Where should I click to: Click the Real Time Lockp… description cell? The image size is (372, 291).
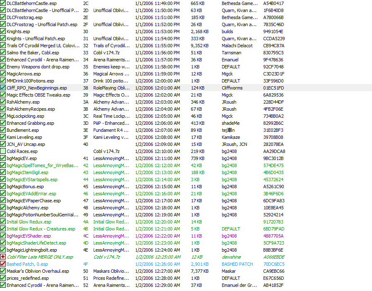coord(111,116)
